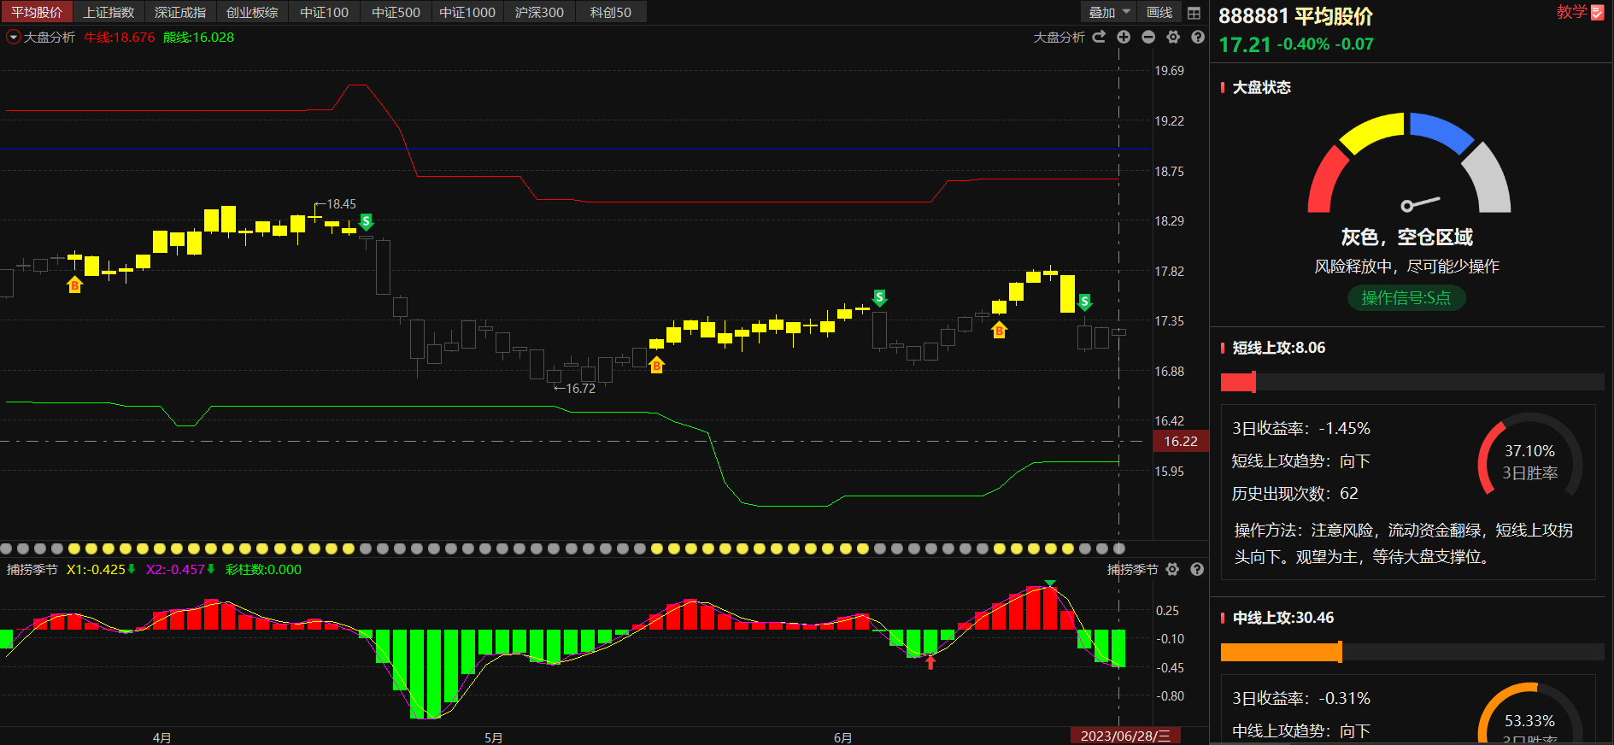Click the 888881 平均股价 title
Image resolution: width=1614 pixels, height=745 pixels.
[x=1295, y=16]
